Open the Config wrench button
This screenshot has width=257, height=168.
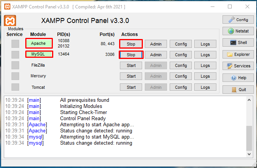(238, 20)
